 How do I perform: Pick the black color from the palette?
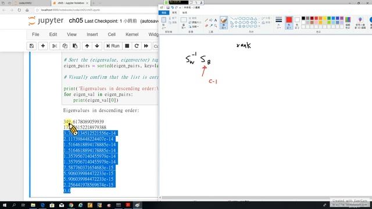303,18
